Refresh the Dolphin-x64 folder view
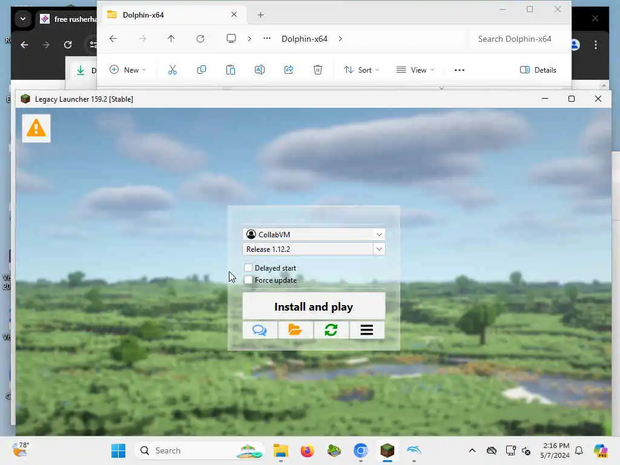The width and height of the screenshot is (620, 465). [x=200, y=39]
